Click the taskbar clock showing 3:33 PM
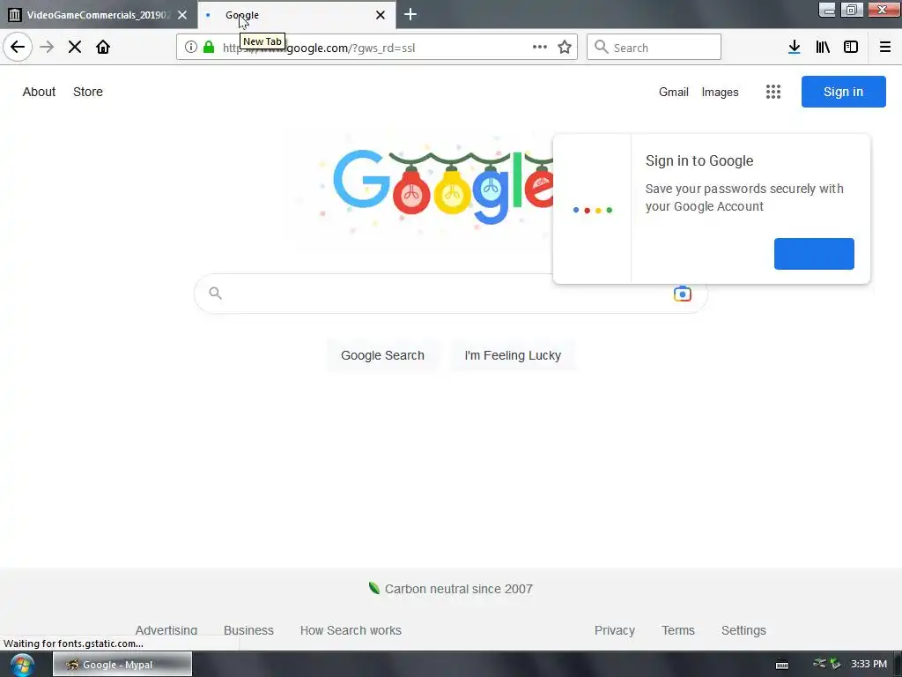The height and width of the screenshot is (677, 902). tap(869, 664)
